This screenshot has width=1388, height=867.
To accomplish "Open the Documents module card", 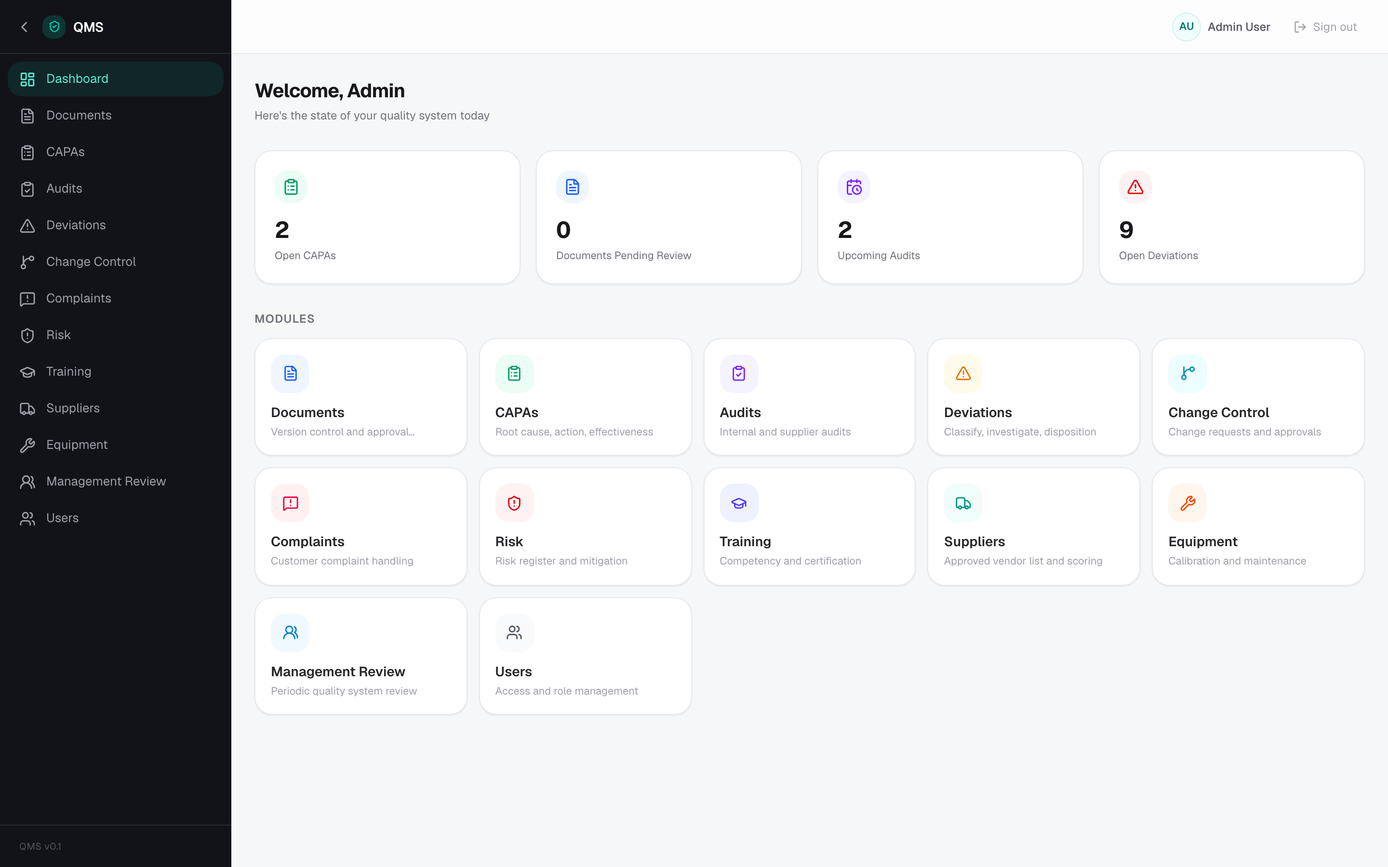I will pos(361,397).
